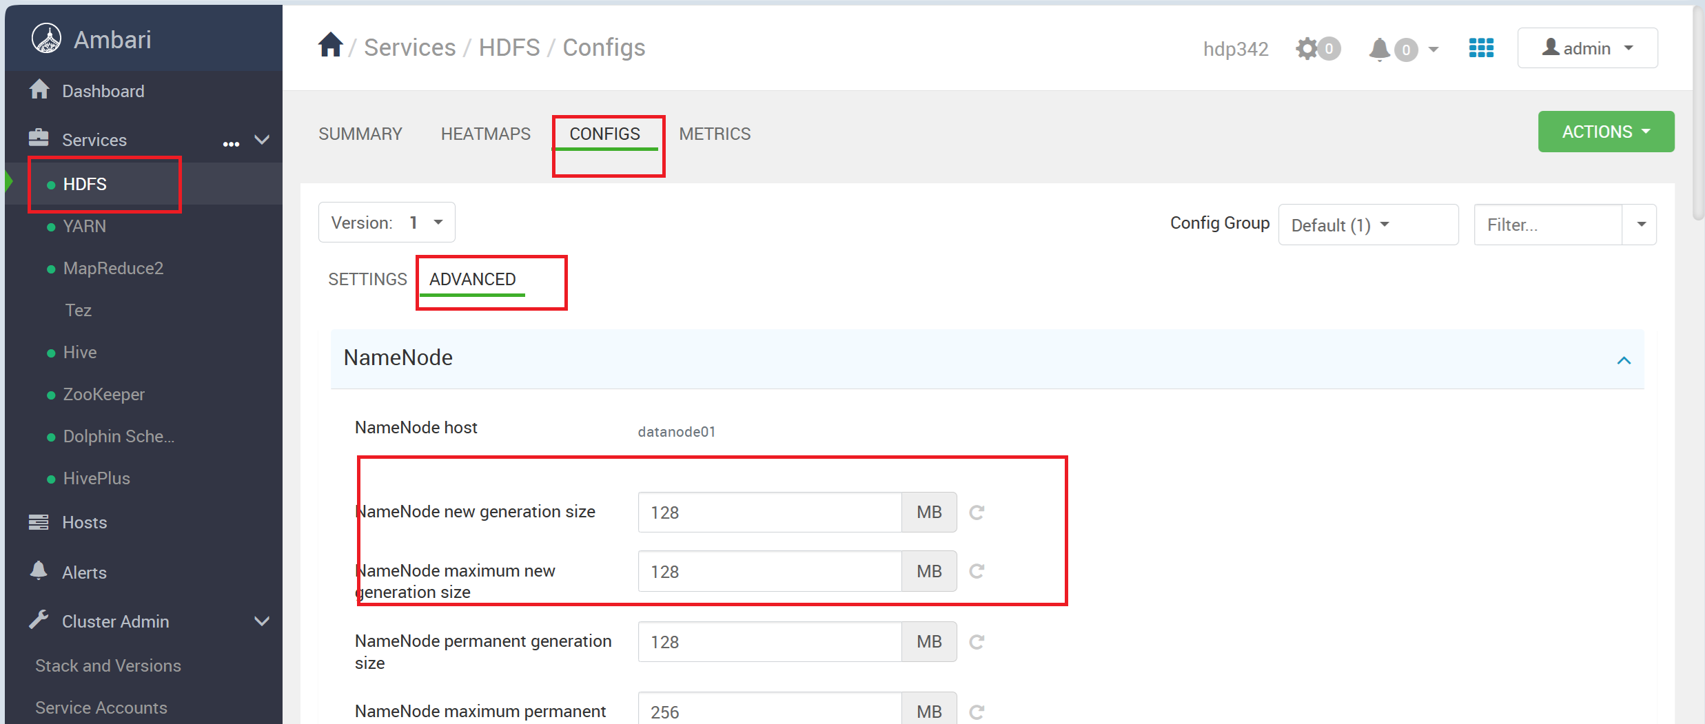Select MapReduce2 service in sidebar
1705x724 pixels.
(114, 268)
